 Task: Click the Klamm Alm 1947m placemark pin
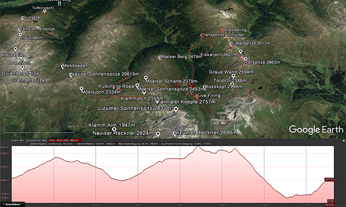[x=114, y=129]
